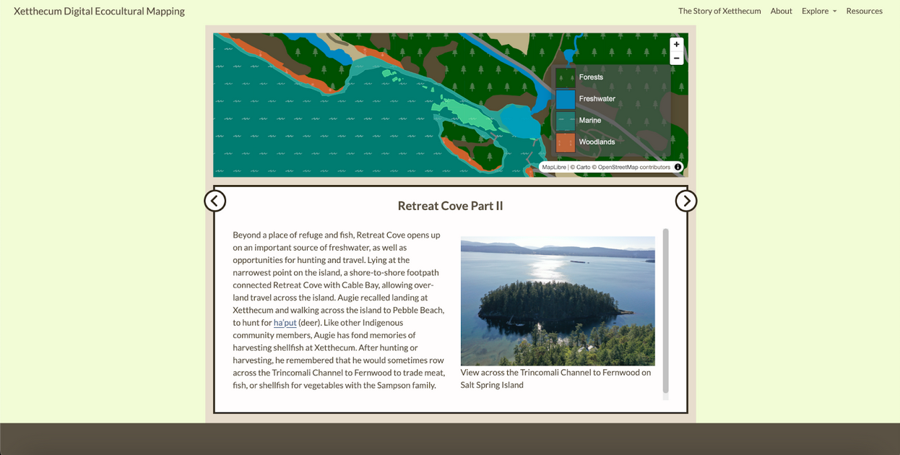Navigate to the Resources page
The width and height of the screenshot is (900, 455).
pos(864,11)
